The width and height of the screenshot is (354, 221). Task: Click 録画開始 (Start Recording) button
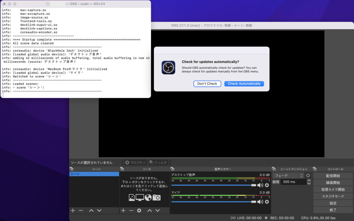333,183
